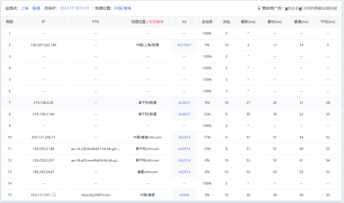Open the 上海 - 联通 monitoring point link
The image size is (344, 203).
(31, 8)
